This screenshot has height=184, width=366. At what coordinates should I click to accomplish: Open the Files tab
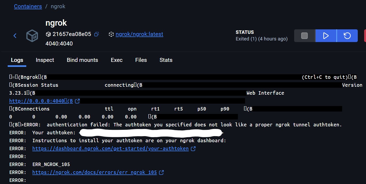[x=141, y=60]
